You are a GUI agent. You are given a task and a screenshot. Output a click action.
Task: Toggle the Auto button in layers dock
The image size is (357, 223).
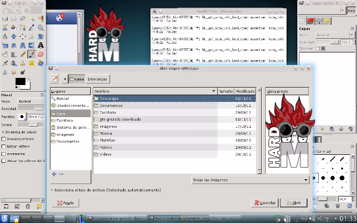[351, 11]
